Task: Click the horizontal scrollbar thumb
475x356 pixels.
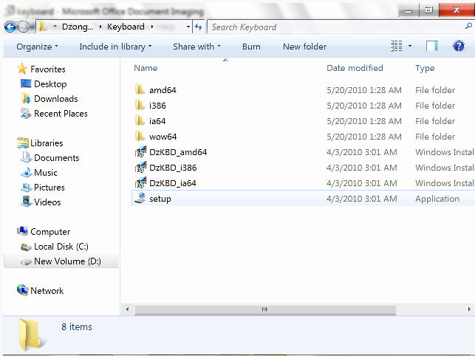Action: [264, 309]
